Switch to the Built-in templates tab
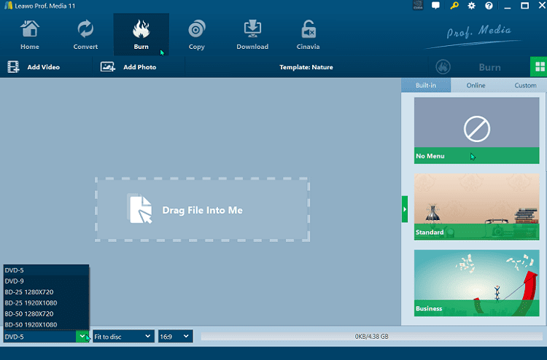 (426, 85)
